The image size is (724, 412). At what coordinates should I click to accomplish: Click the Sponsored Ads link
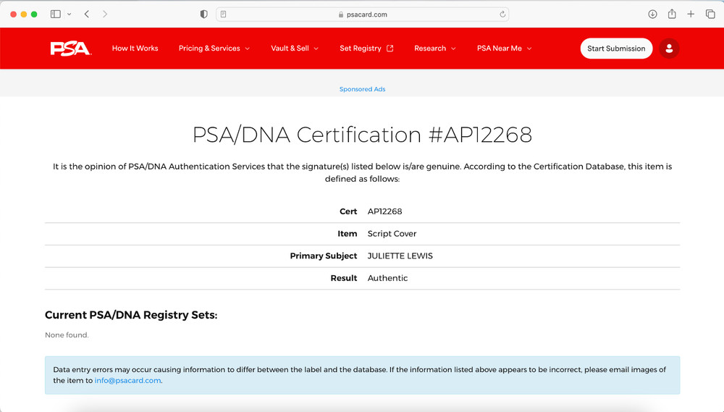click(x=362, y=89)
